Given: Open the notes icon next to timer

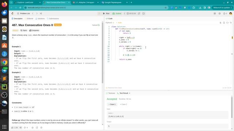Looking at the screenshot, I should click(143, 13).
